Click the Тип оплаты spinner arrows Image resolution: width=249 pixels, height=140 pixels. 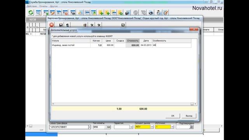(x=105, y=127)
